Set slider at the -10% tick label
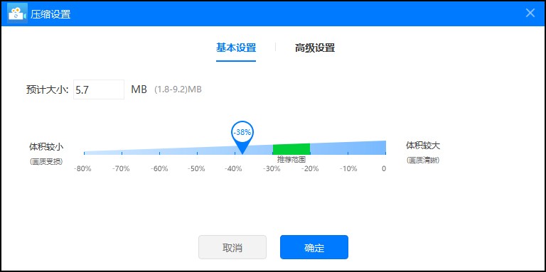 (348, 169)
